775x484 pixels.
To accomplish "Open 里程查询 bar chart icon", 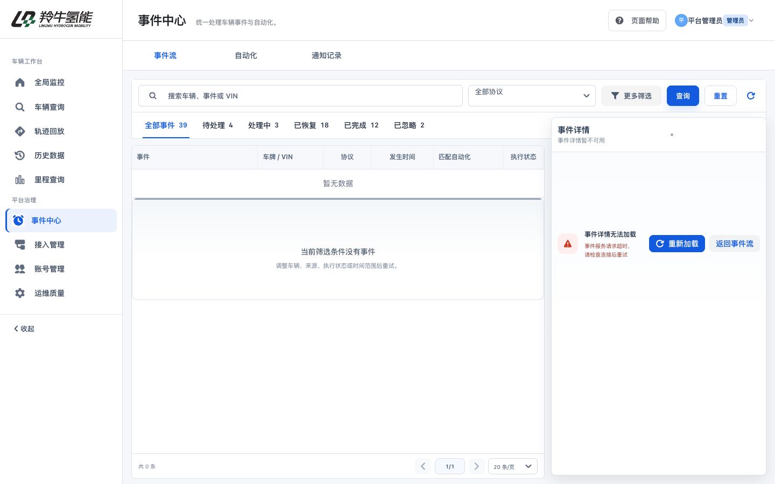I will 20,180.
